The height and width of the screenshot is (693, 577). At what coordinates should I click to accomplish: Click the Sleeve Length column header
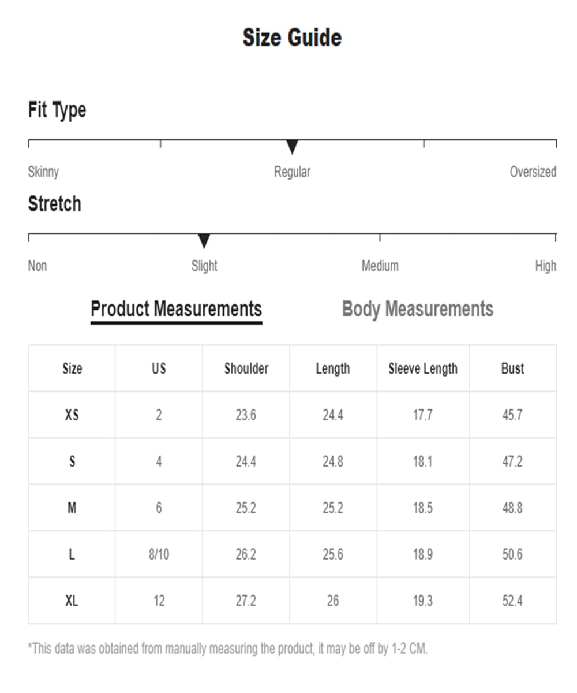(423, 368)
